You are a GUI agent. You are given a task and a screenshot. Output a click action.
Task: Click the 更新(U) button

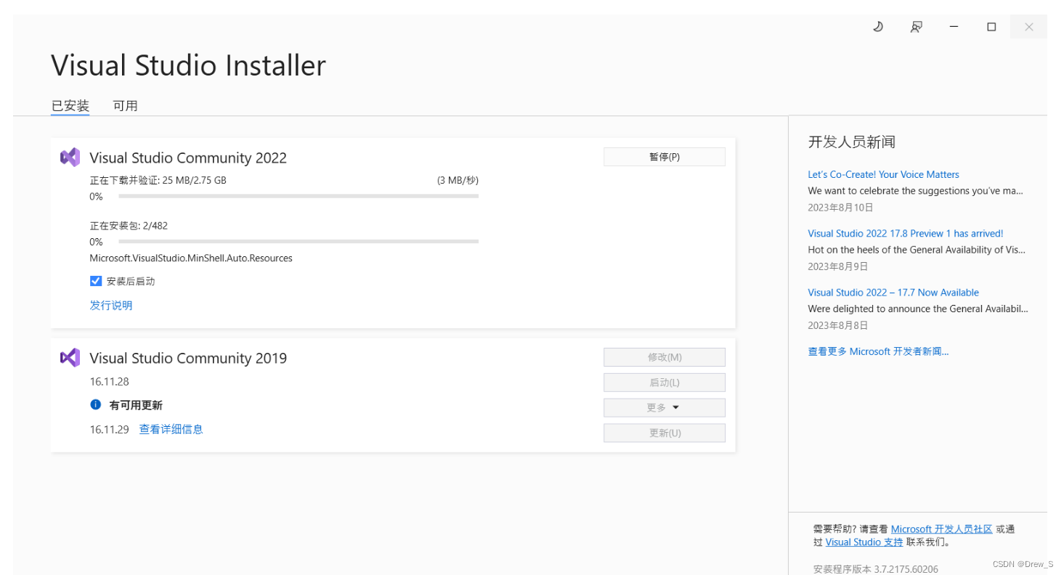pyautogui.click(x=664, y=433)
